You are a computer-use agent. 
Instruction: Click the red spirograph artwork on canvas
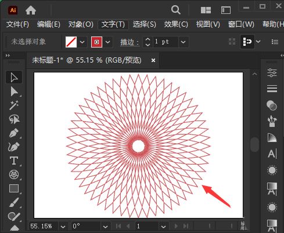tap(138, 146)
